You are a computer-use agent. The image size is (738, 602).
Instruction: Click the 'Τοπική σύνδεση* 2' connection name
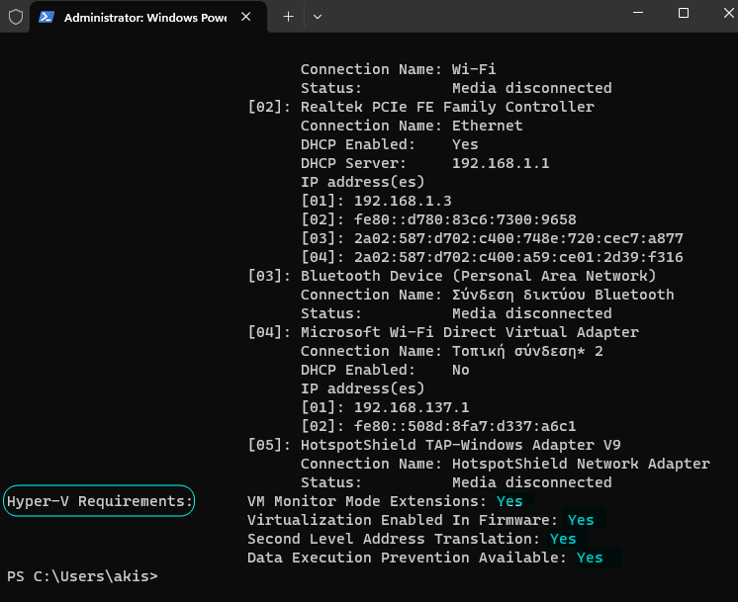click(527, 351)
